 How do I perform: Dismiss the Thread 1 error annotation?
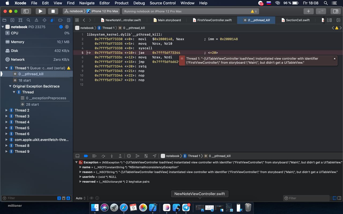[x=334, y=59]
